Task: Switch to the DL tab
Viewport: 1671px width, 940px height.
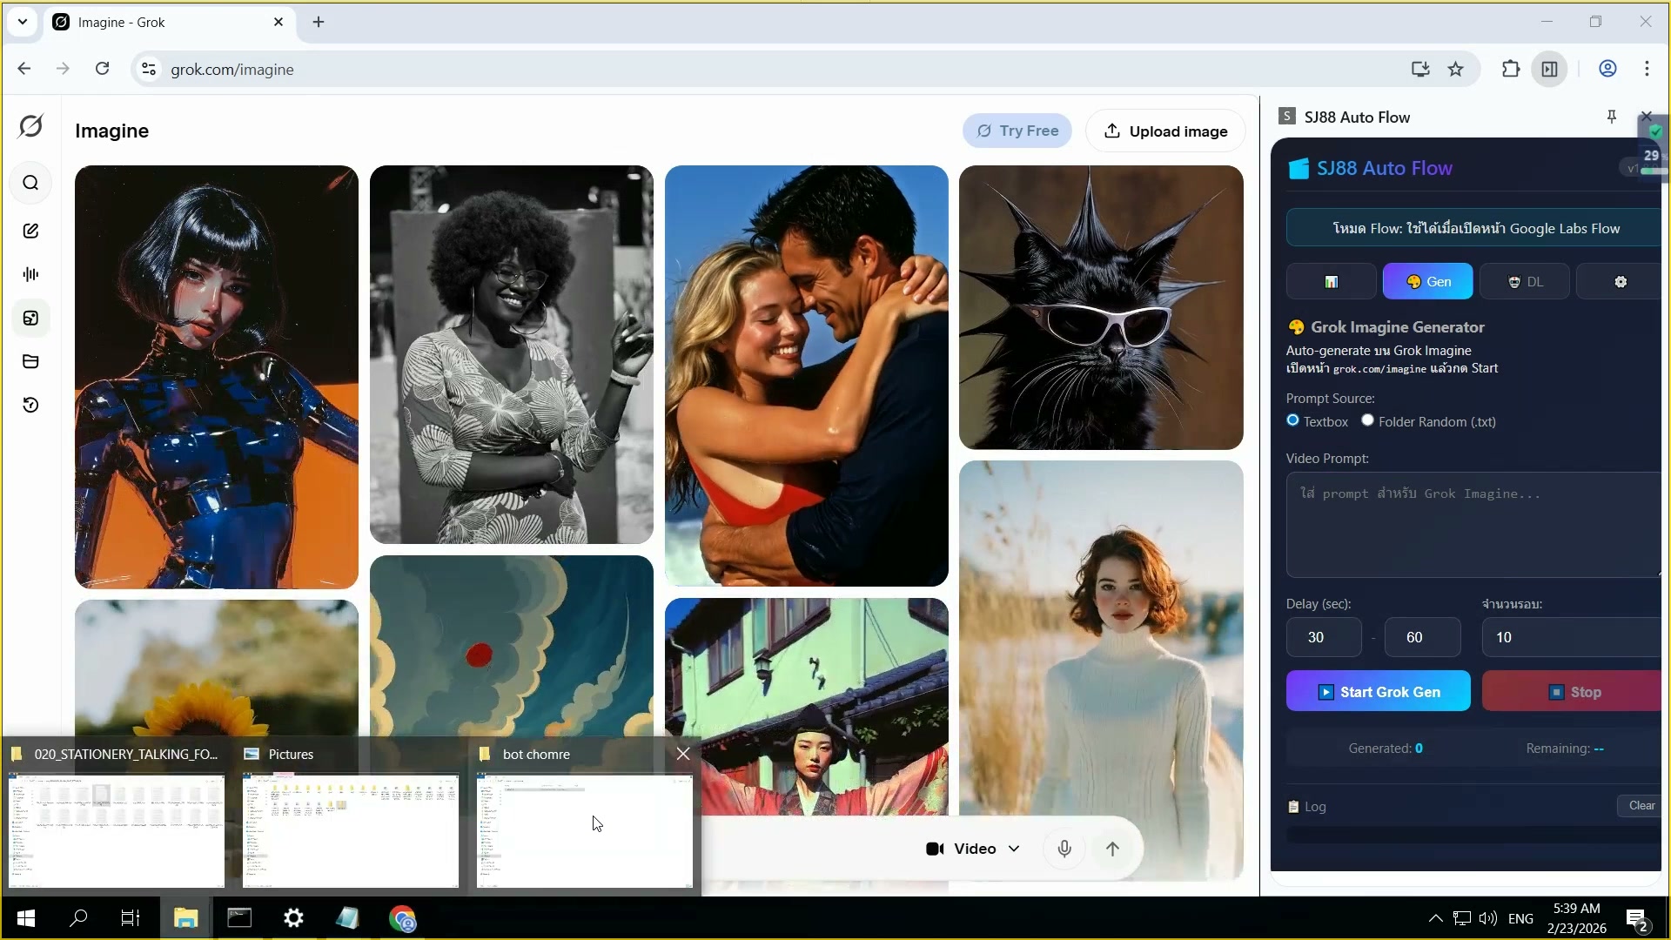Action: coord(1525,282)
